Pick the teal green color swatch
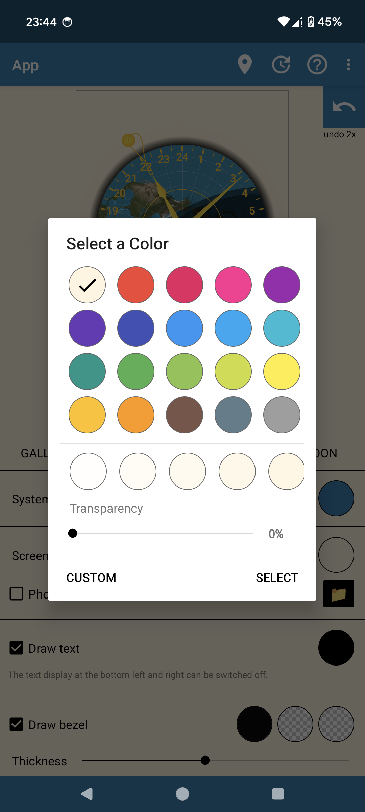This screenshot has height=812, width=365. pyautogui.click(x=87, y=371)
